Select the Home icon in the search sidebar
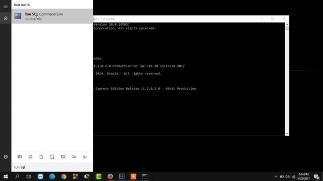 (6, 18)
